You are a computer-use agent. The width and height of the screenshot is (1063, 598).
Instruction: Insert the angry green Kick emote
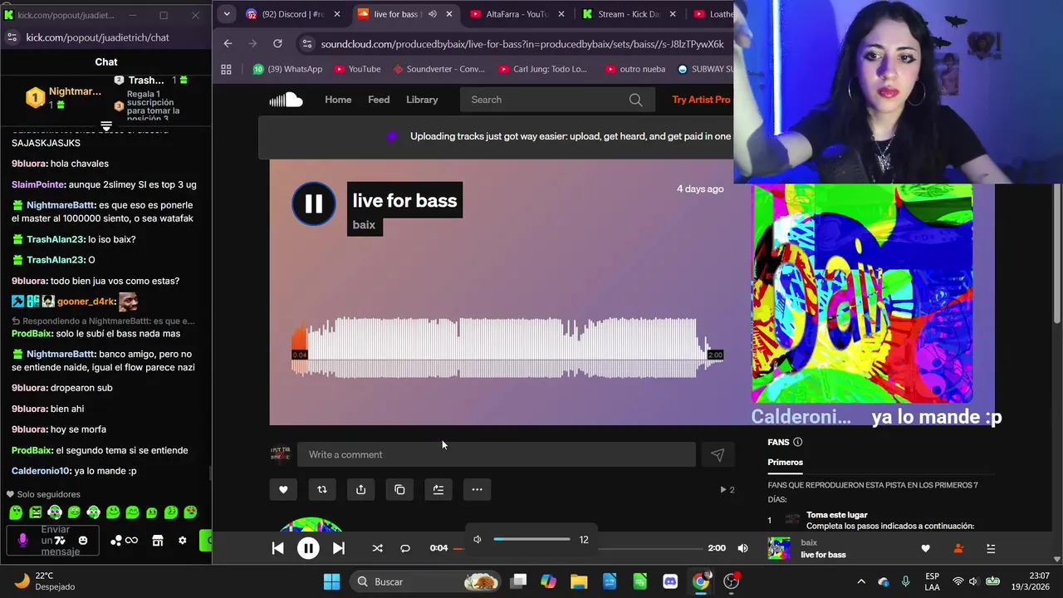[36, 512]
